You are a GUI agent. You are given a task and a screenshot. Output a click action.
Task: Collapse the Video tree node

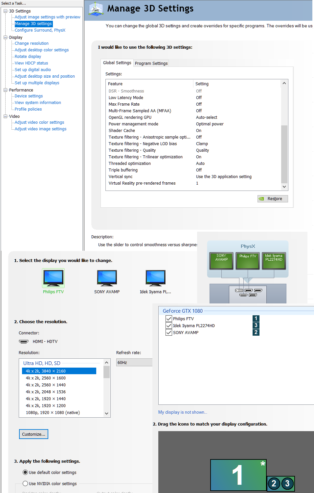(x=6, y=117)
